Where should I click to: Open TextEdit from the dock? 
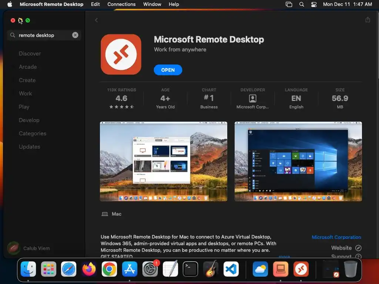(170, 269)
